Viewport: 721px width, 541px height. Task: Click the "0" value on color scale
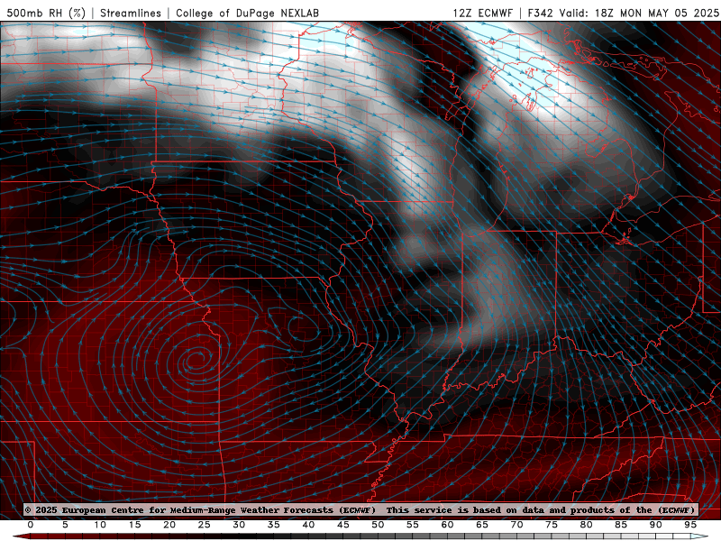31,525
